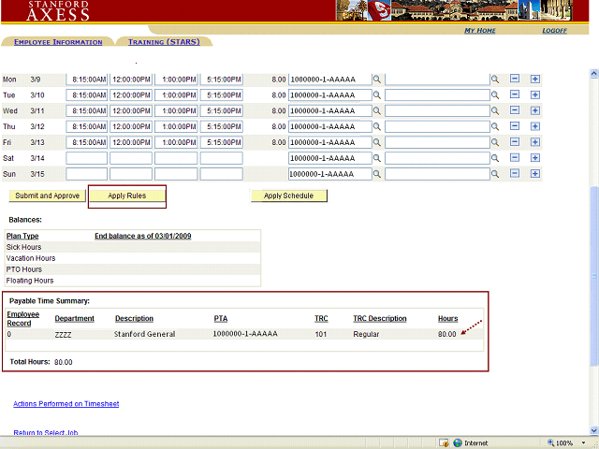The width and height of the screenshot is (599, 449).
Task: Switch to the Training (STARS) tab
Action: pos(164,42)
